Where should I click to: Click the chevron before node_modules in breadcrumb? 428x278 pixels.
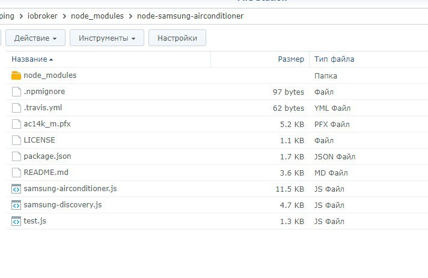[64, 16]
